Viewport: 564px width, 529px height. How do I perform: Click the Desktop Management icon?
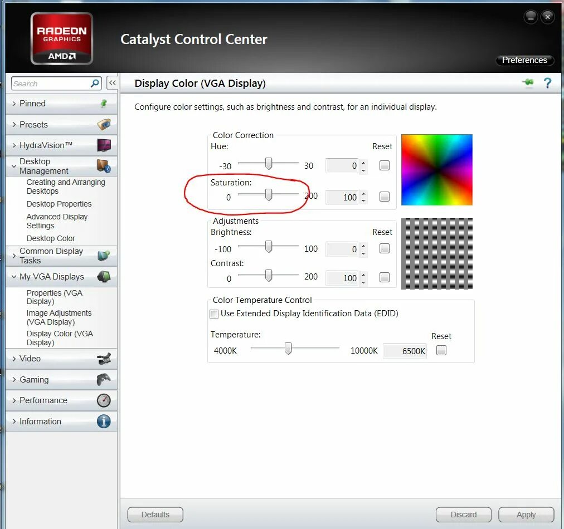pos(104,166)
